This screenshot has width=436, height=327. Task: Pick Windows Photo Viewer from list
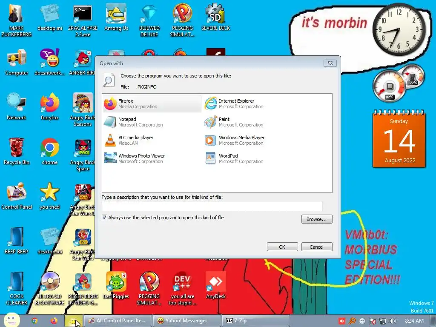[x=152, y=159]
